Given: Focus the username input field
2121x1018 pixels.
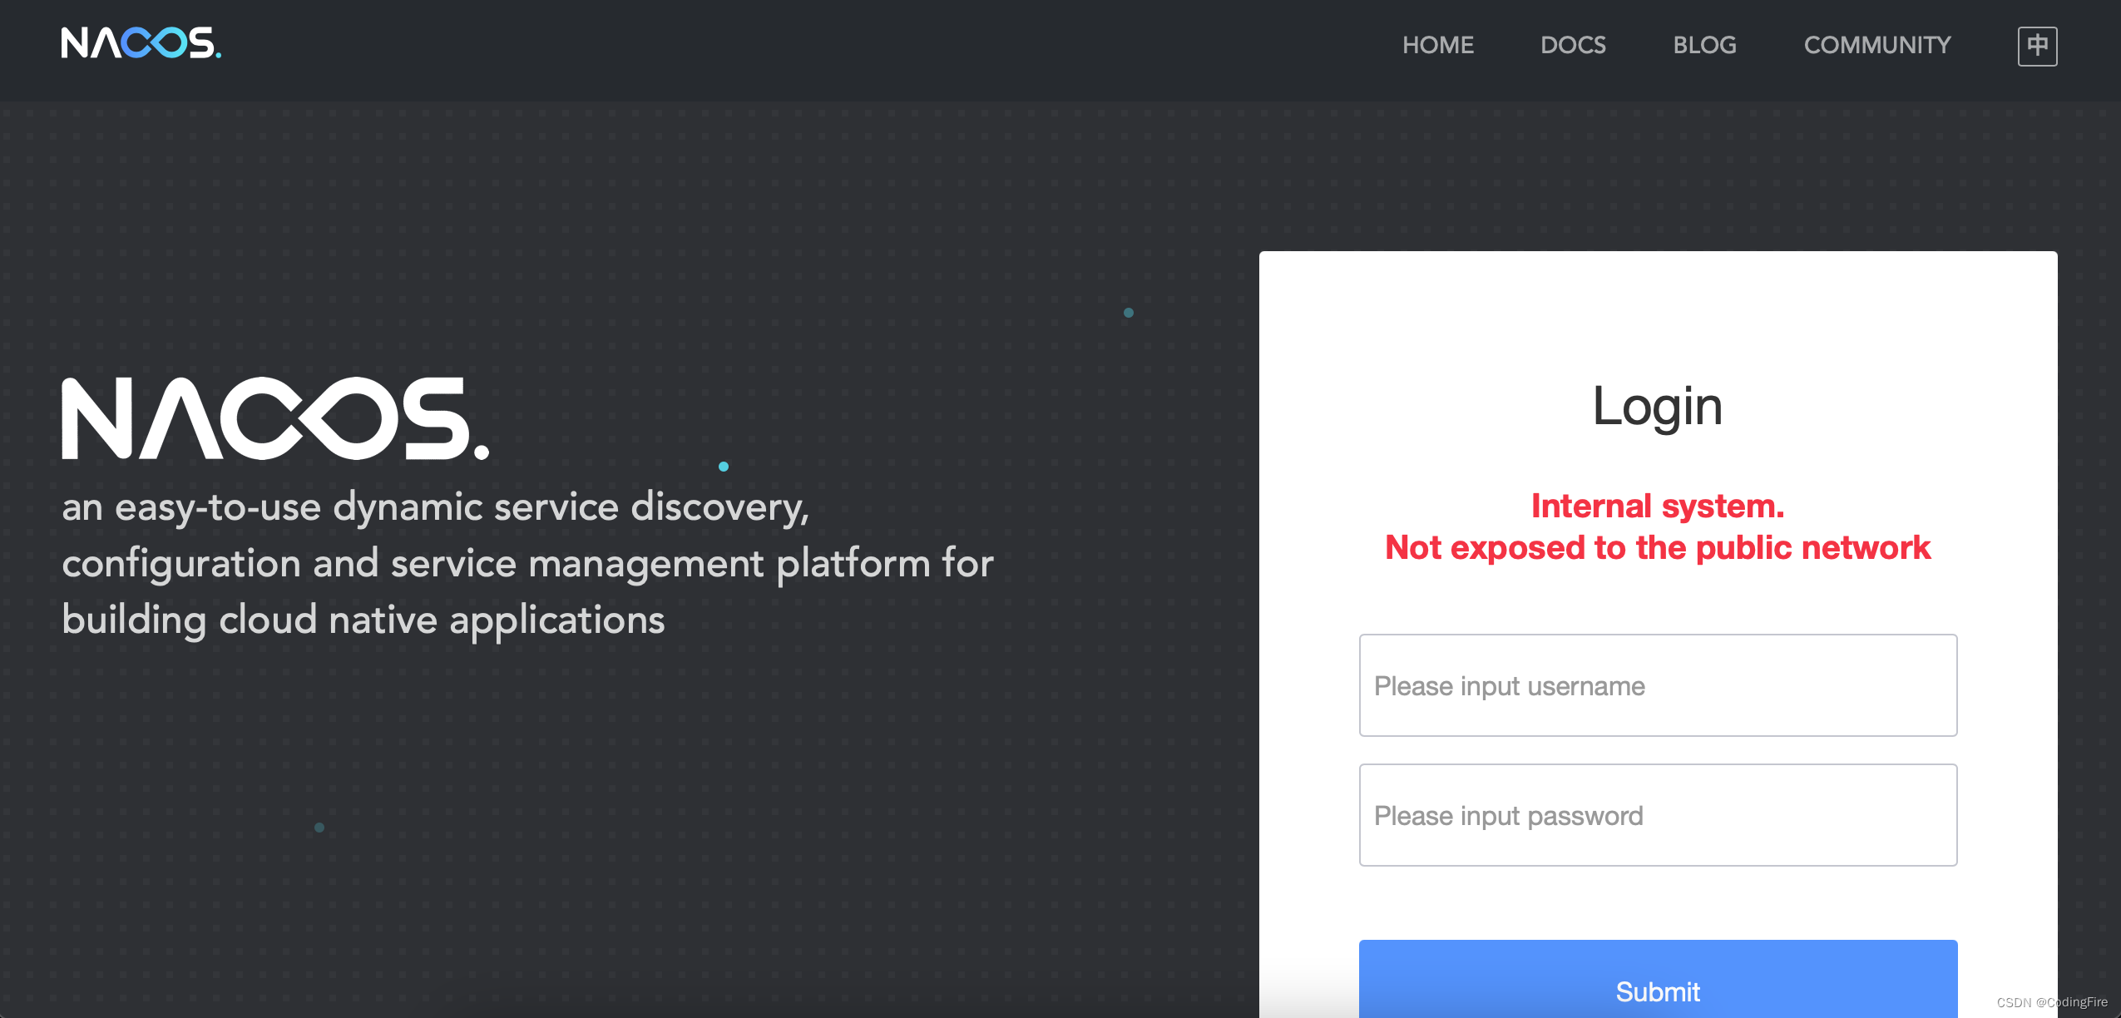Looking at the screenshot, I should pos(1658,685).
